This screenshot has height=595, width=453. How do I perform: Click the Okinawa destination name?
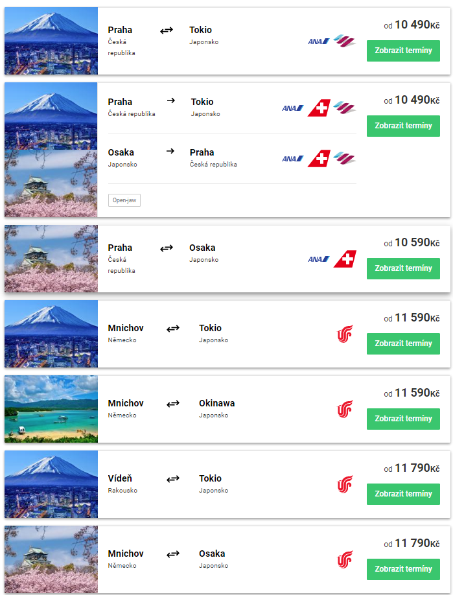217,403
